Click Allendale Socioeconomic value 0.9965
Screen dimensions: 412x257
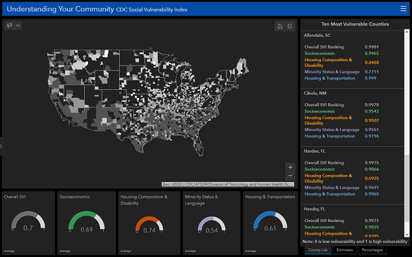372,53
